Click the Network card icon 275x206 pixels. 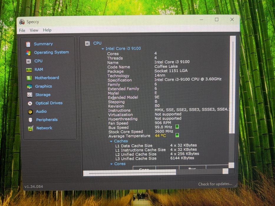31,128
